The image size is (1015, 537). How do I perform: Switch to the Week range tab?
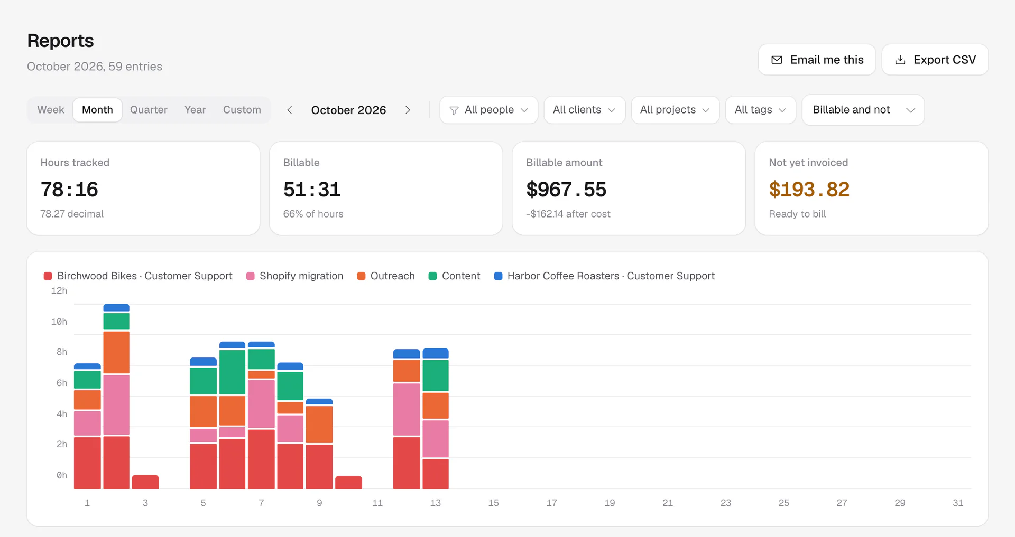click(51, 110)
